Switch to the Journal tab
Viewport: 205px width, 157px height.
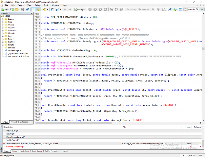[65, 151]
